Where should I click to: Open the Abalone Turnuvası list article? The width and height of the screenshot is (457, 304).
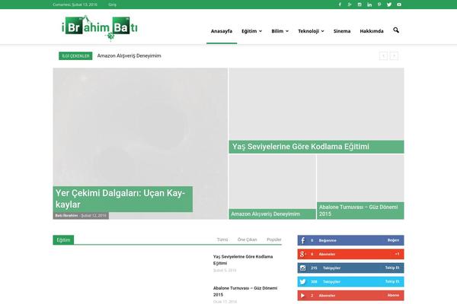pyautogui.click(x=245, y=291)
